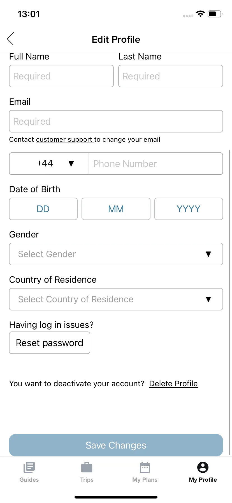Click the Last Name input field
232x503 pixels.
tap(171, 76)
